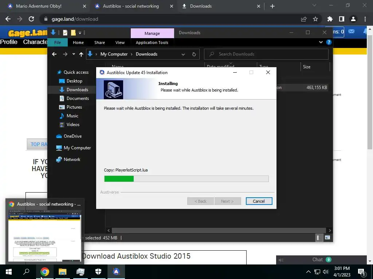Open Profile link on Gage.Land page

9,42
